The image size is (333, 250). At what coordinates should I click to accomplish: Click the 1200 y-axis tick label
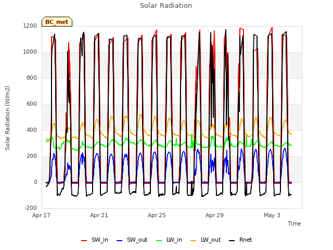pyautogui.click(x=30, y=26)
